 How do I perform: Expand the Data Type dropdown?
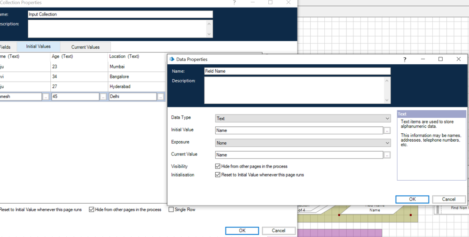click(x=303, y=118)
